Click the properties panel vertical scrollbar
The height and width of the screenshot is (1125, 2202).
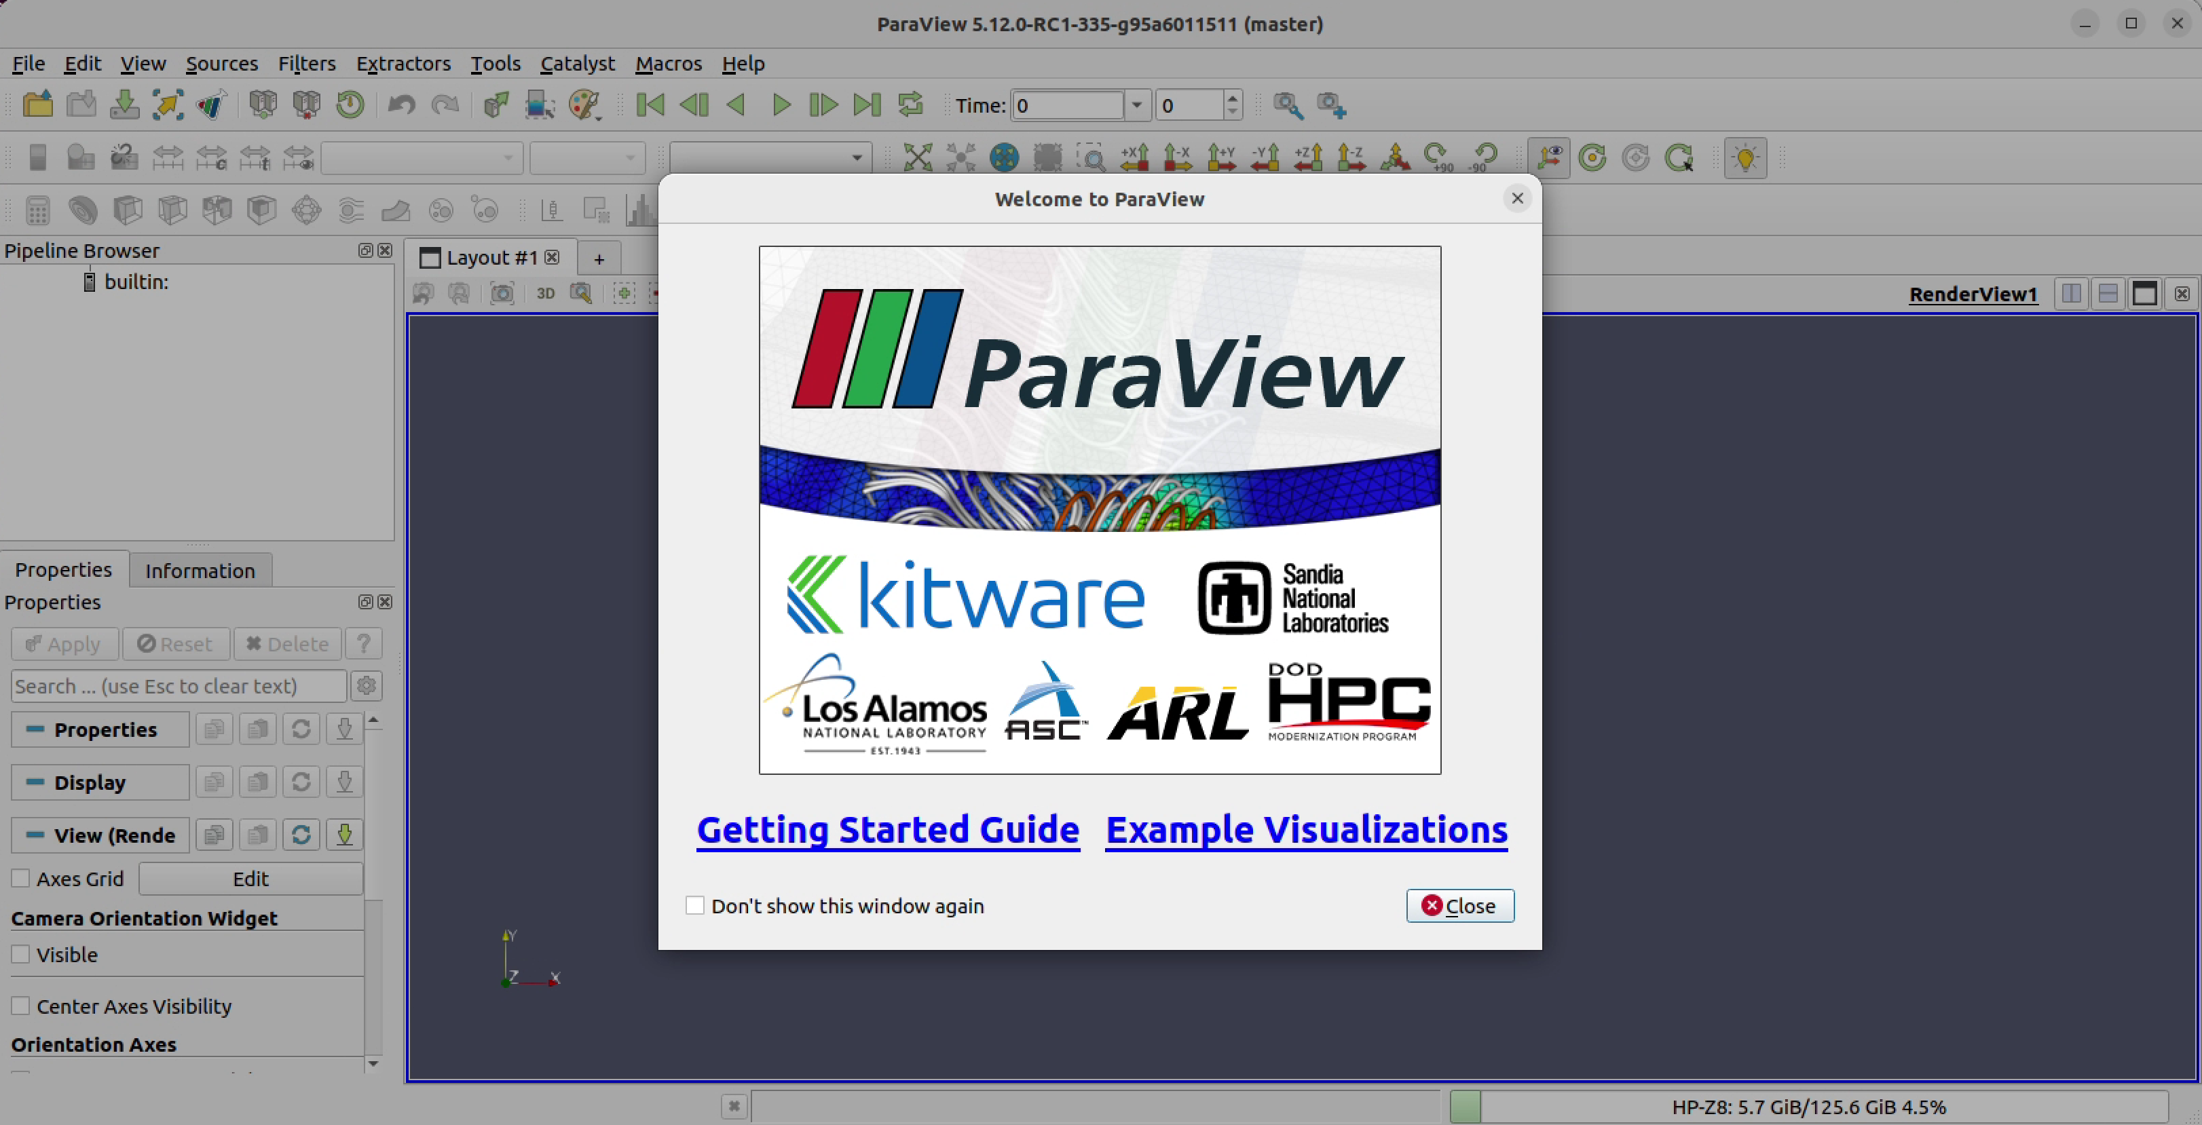(x=373, y=892)
